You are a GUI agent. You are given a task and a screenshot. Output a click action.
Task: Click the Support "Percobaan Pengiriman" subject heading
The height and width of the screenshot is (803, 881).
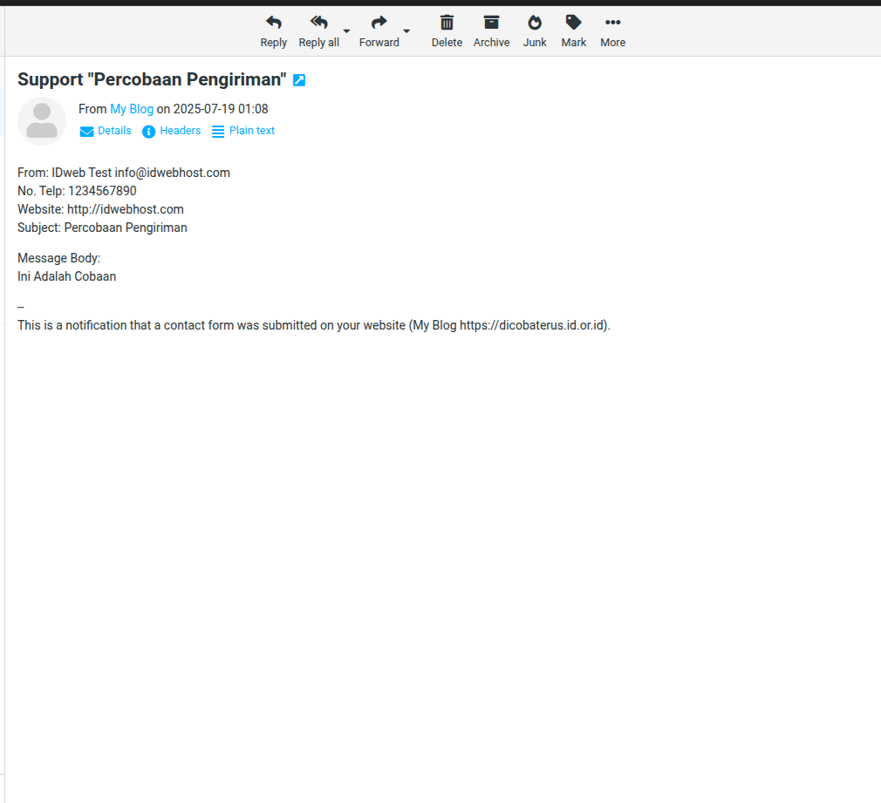pos(152,79)
